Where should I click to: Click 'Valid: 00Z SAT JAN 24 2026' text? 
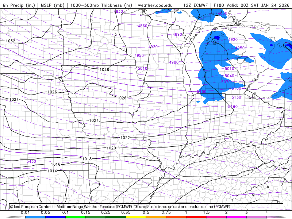(258, 5)
